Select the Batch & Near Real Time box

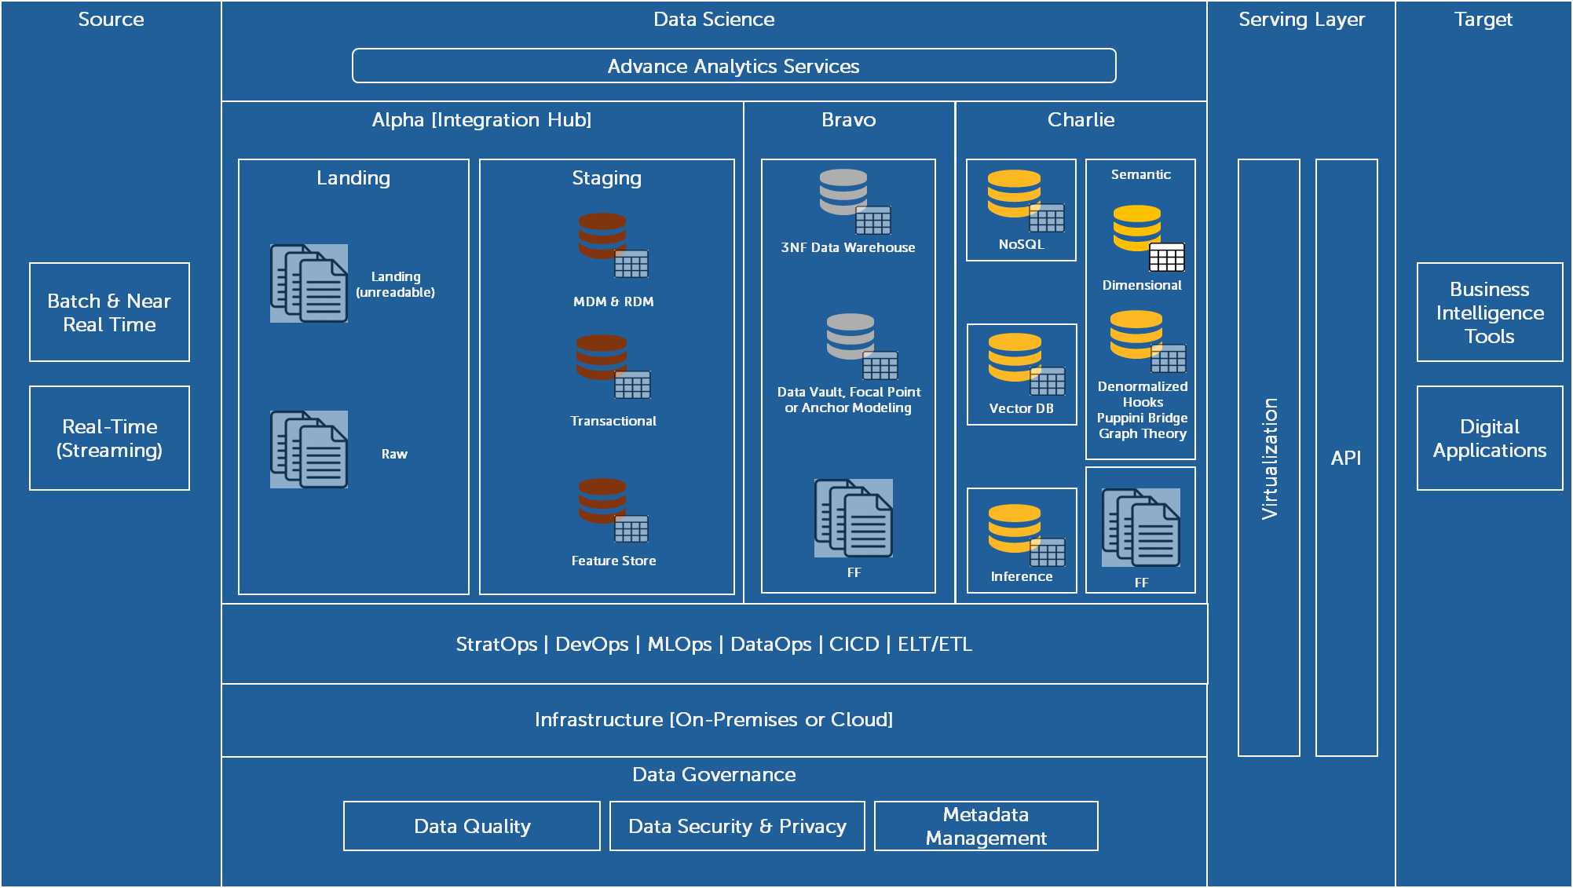pyautogui.click(x=109, y=312)
